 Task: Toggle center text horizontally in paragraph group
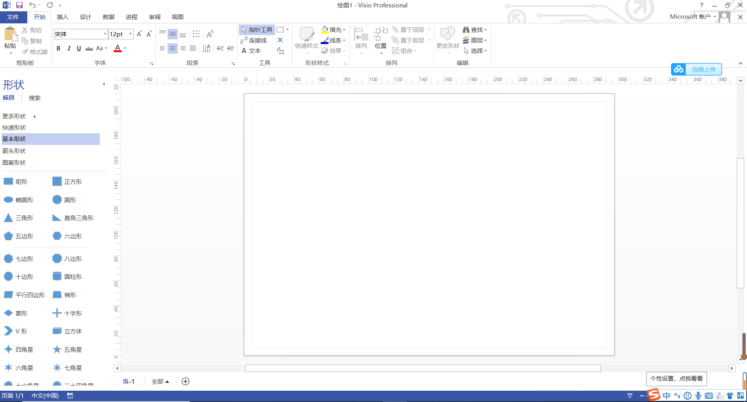[x=173, y=48]
